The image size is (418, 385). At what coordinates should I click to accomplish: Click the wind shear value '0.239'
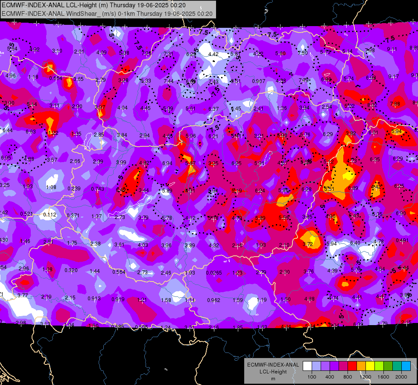click(74, 188)
